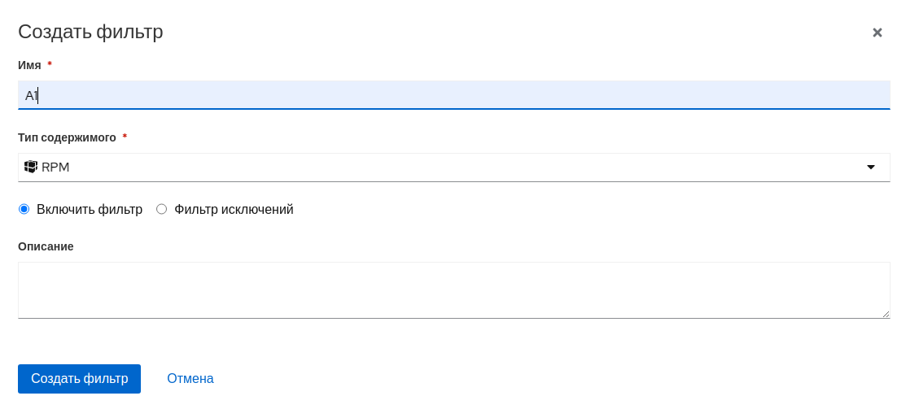Click the red asterisk beside Имя
Image resolution: width=906 pixels, height=409 pixels.
[x=50, y=64]
